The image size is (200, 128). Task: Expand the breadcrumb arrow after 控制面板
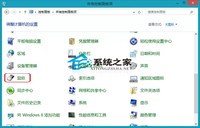pos(53,12)
